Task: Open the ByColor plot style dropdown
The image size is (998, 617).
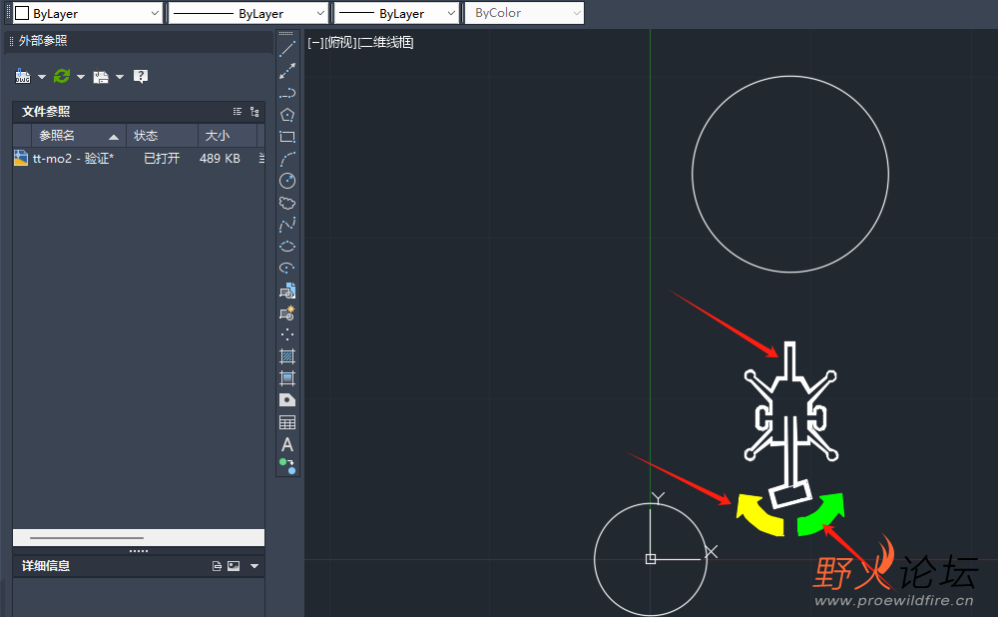Action: pos(525,13)
